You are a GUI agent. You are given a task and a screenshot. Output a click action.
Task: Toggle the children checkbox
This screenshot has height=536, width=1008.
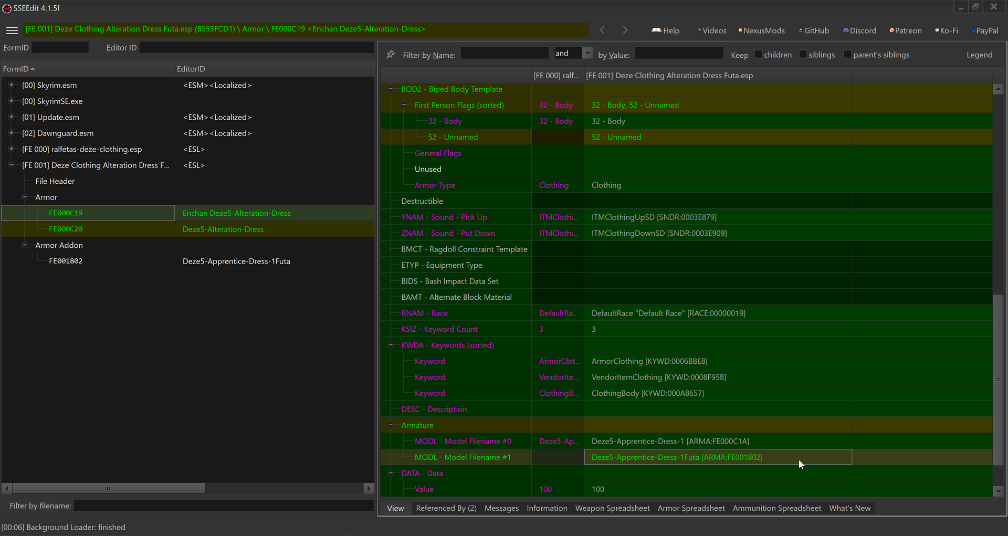(x=758, y=55)
